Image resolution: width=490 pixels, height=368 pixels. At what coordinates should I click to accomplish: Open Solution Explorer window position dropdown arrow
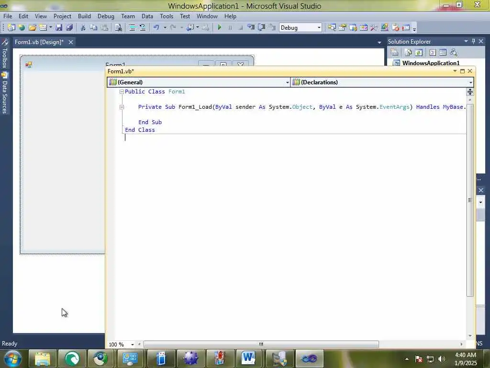tap(466, 41)
